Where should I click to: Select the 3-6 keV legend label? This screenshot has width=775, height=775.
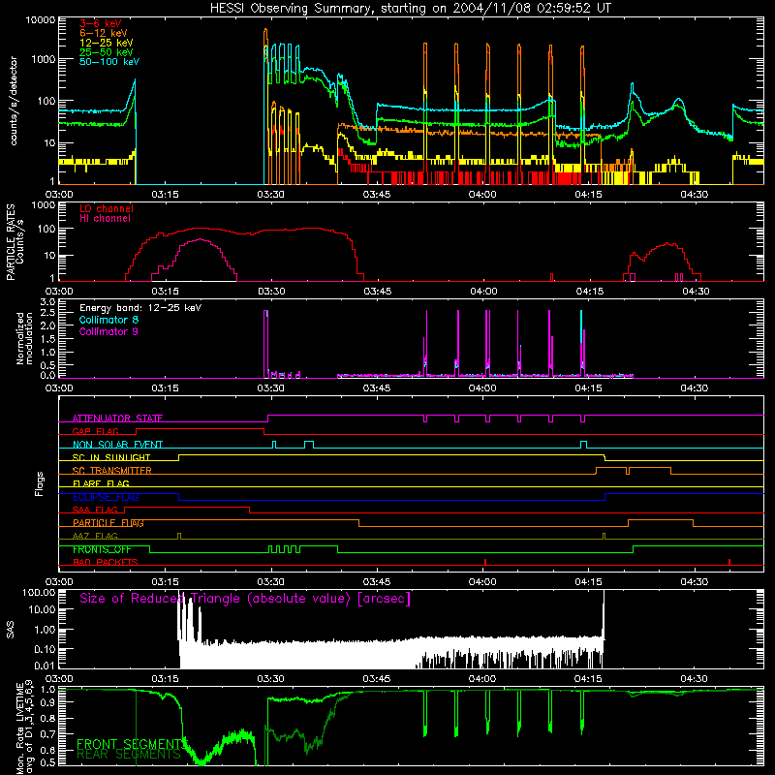(x=101, y=23)
